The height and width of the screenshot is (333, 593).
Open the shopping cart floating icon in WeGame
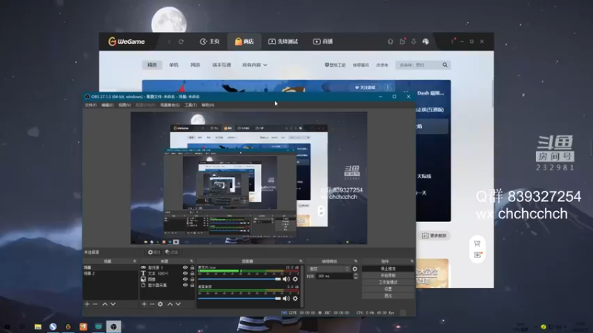pyautogui.click(x=477, y=243)
